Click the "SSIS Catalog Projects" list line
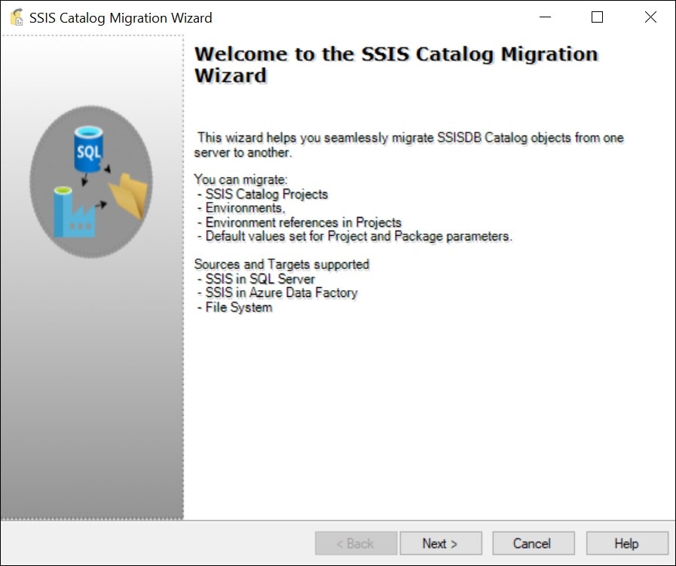This screenshot has height=566, width=676. click(267, 194)
